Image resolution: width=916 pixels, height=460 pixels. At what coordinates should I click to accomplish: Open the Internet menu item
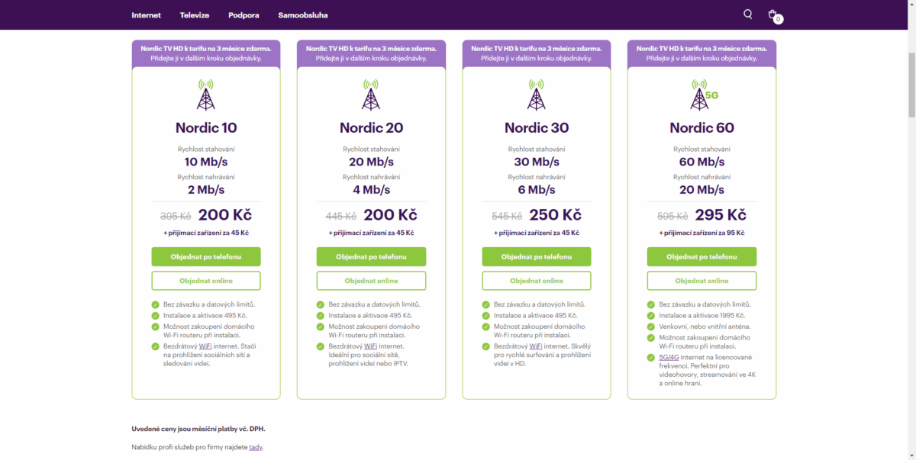click(145, 14)
